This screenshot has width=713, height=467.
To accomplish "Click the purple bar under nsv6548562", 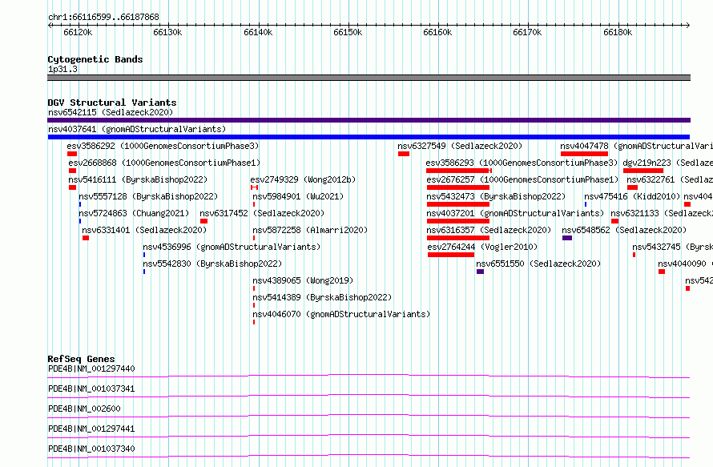I will 567,238.
